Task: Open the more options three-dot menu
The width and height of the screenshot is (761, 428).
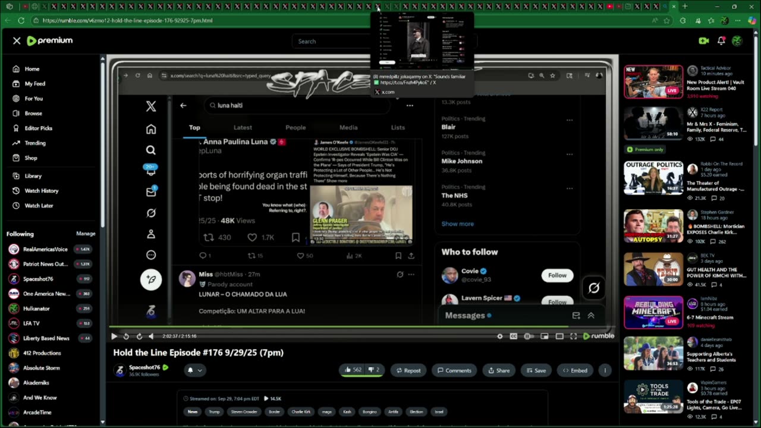Action: 605,370
